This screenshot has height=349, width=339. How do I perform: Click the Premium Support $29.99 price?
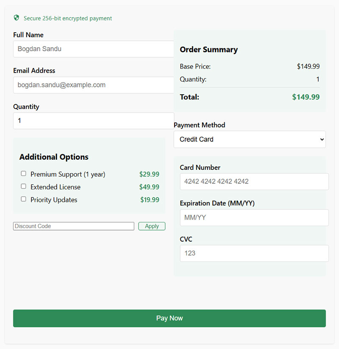pyautogui.click(x=149, y=174)
